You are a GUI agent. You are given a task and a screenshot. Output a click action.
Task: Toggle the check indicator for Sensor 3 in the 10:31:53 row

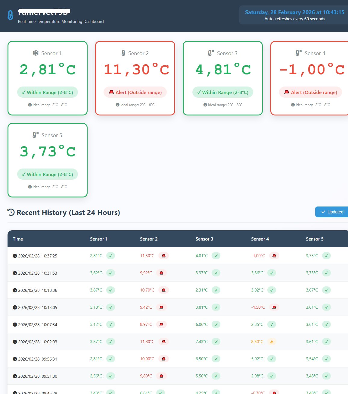point(216,273)
